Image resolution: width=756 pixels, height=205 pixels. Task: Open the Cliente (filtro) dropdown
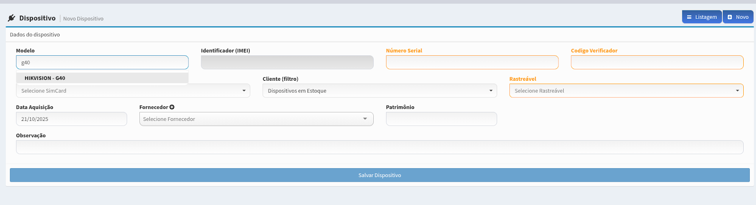pyautogui.click(x=380, y=91)
